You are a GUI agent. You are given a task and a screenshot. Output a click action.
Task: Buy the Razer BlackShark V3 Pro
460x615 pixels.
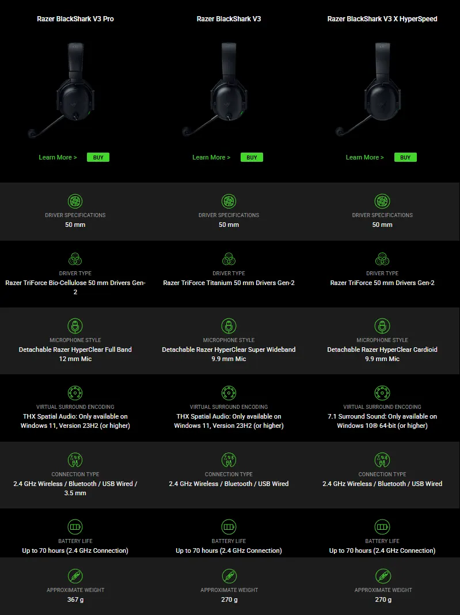pos(98,157)
